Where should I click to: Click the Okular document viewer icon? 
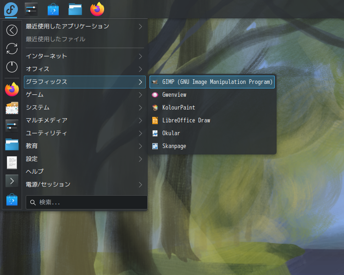155,133
